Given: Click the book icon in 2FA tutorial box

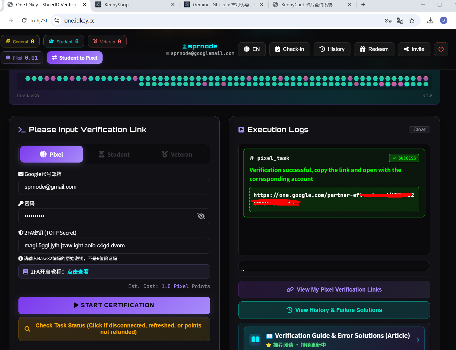Looking at the screenshot, I should [26, 272].
